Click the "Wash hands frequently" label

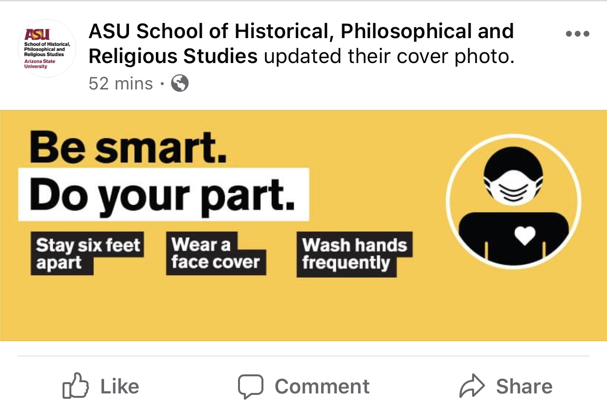[x=354, y=254]
